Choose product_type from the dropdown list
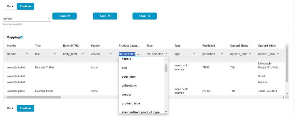Image resolution: width=295 pixels, height=117 pixels. [x=141, y=103]
